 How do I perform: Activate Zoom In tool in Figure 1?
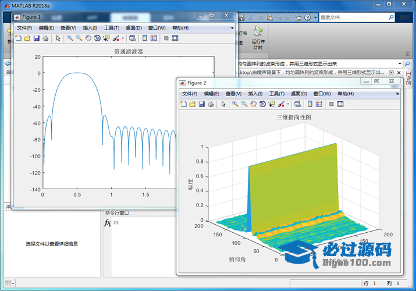[x=70, y=38]
